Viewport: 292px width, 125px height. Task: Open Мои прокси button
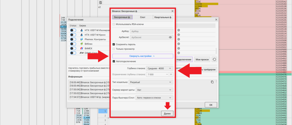coord(202,59)
